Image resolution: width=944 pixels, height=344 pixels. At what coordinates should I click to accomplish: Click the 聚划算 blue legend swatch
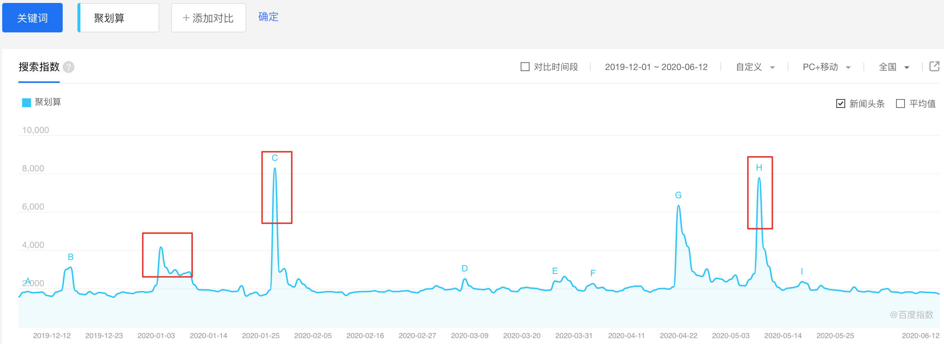[x=27, y=102]
